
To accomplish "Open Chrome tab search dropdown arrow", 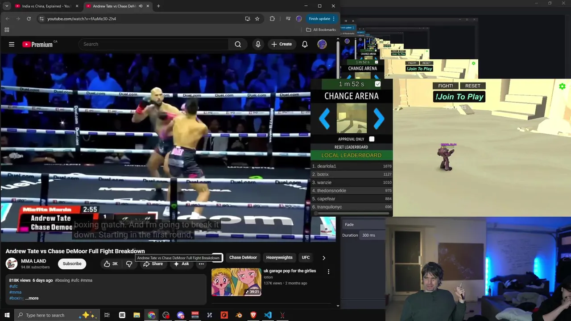I will (7, 6).
